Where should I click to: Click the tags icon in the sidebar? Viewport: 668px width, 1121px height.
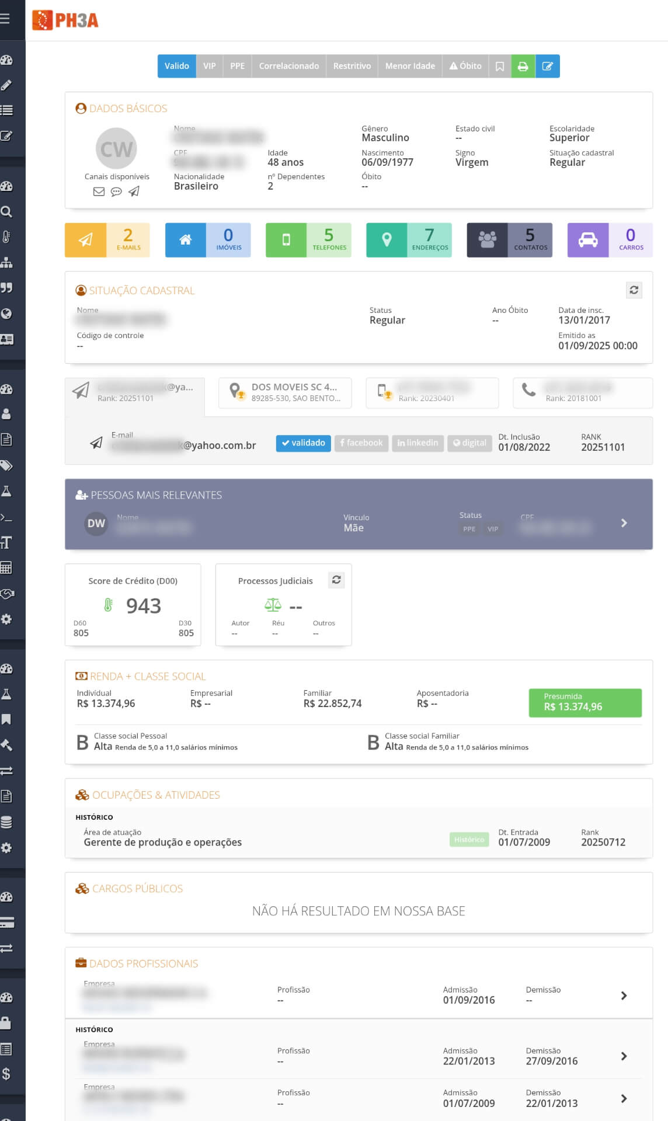pos(6,465)
